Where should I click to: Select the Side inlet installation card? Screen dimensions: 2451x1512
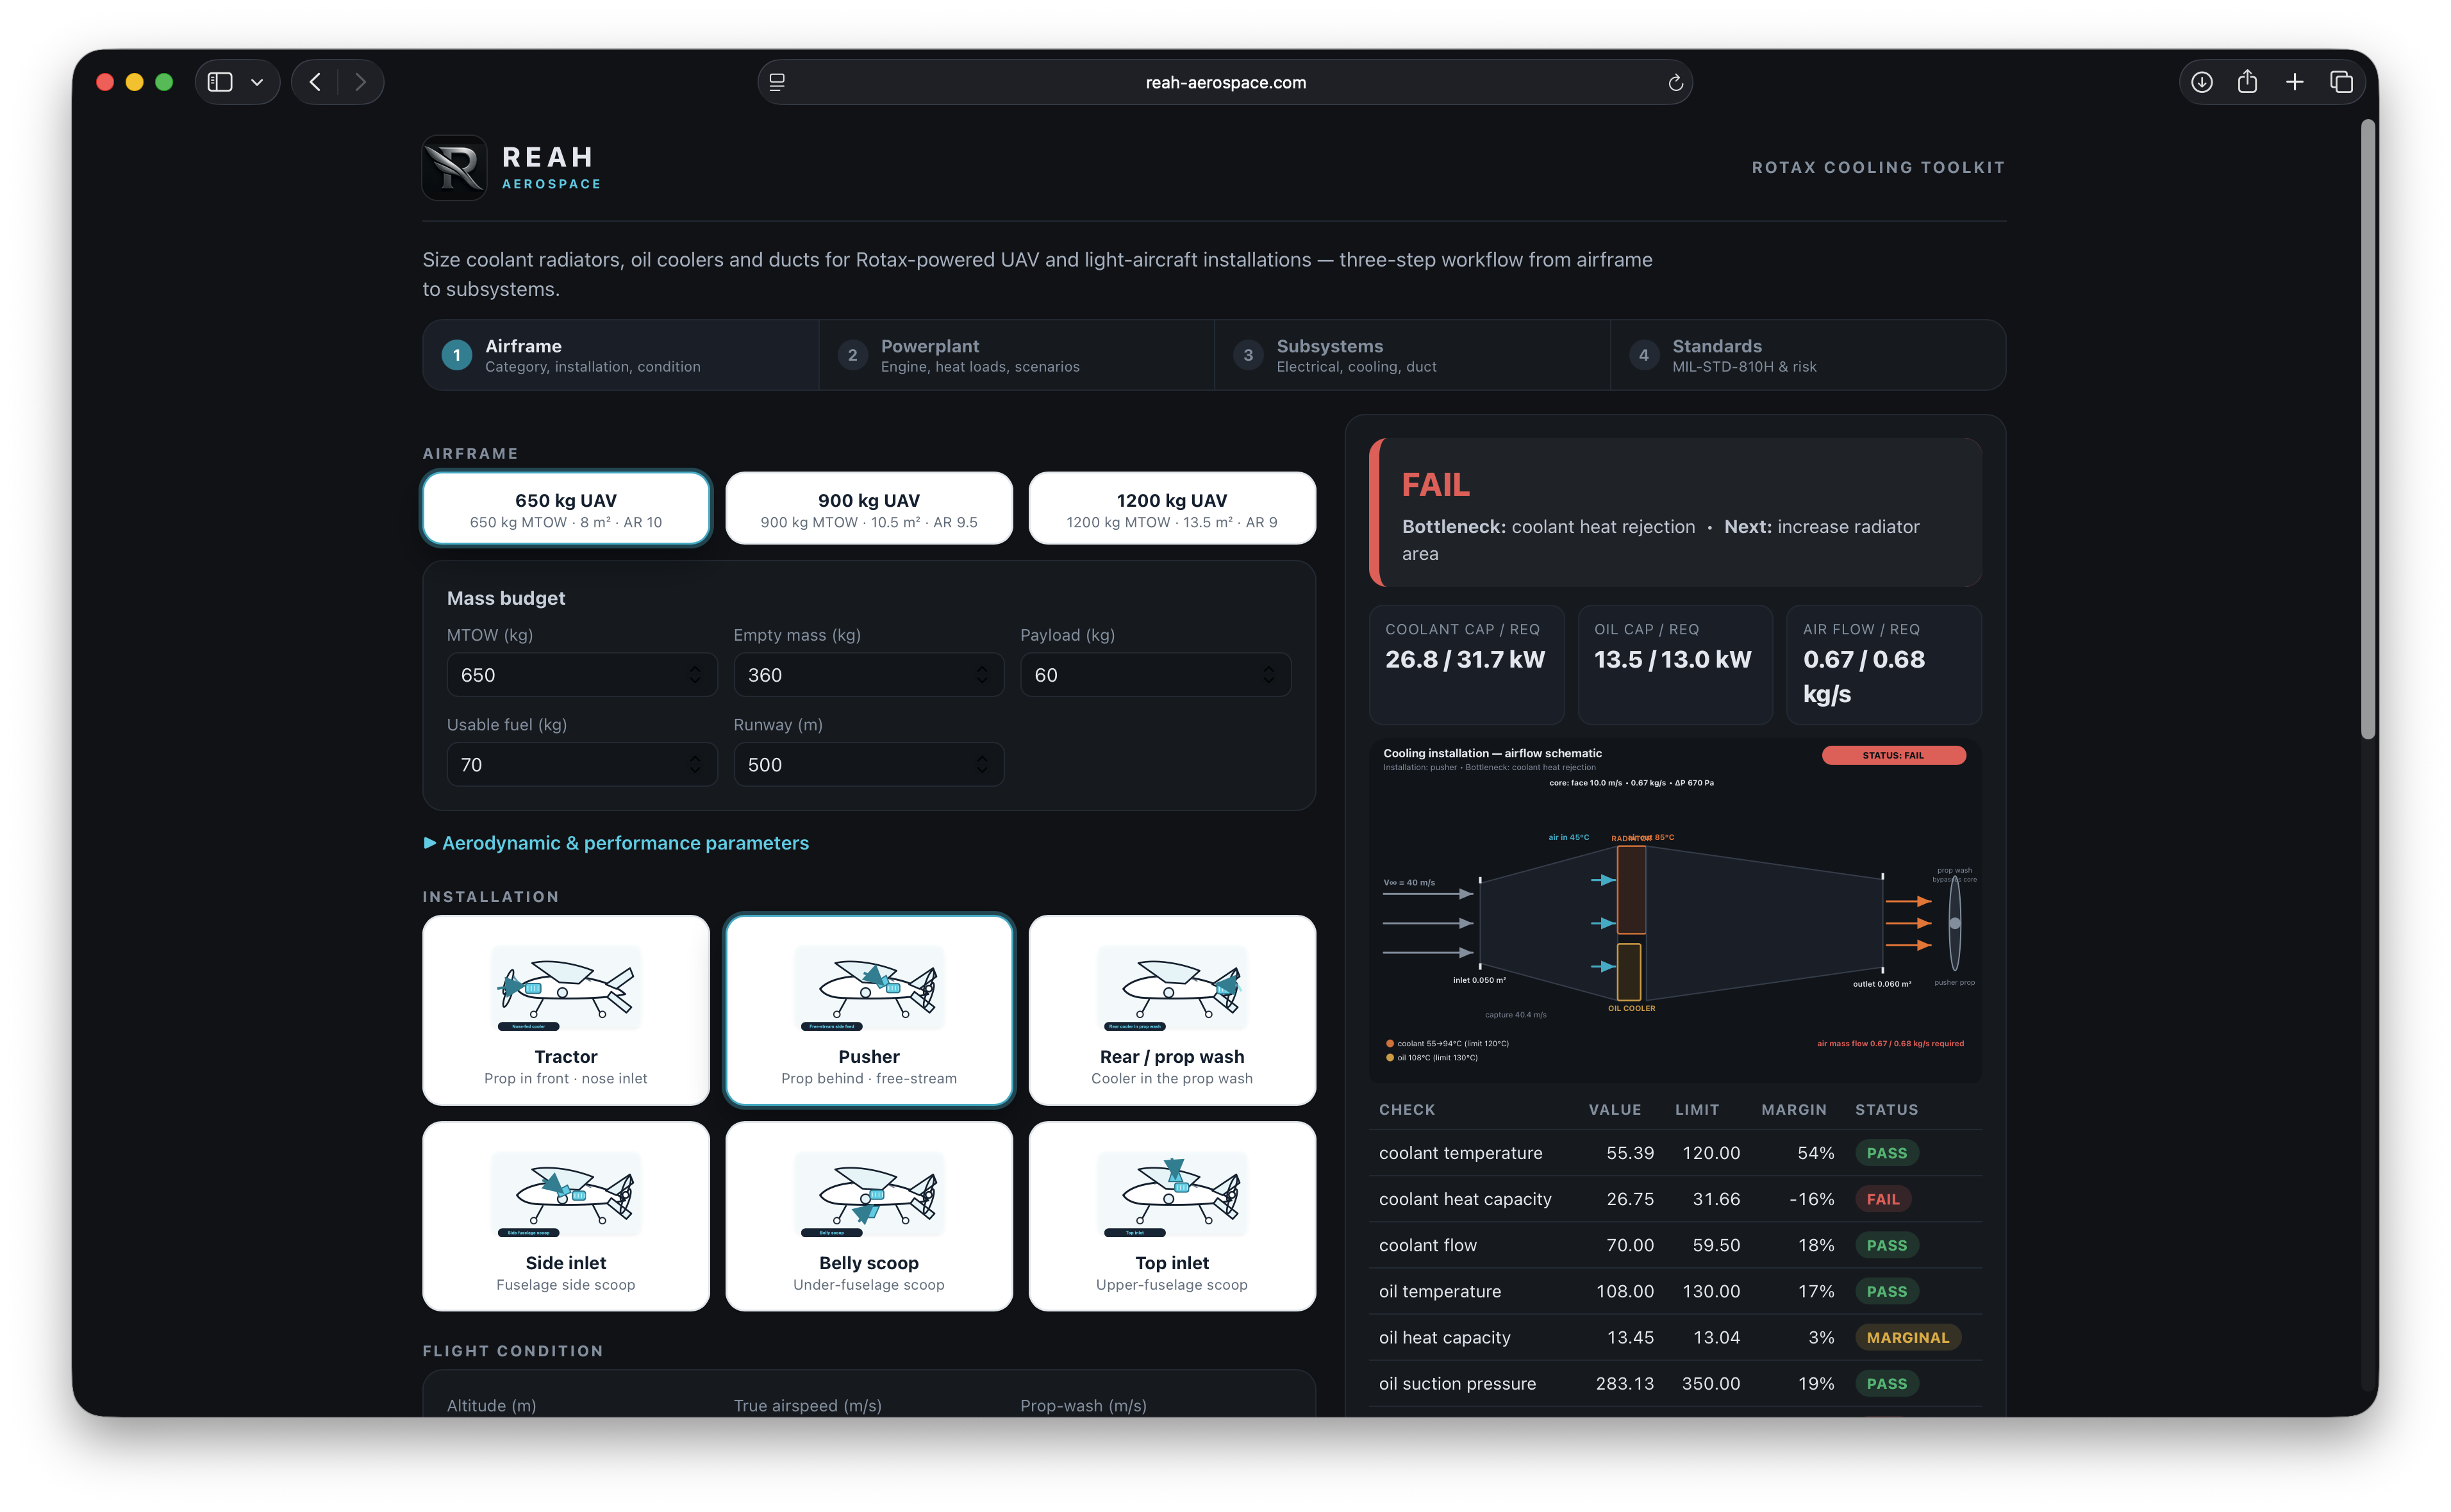566,1216
